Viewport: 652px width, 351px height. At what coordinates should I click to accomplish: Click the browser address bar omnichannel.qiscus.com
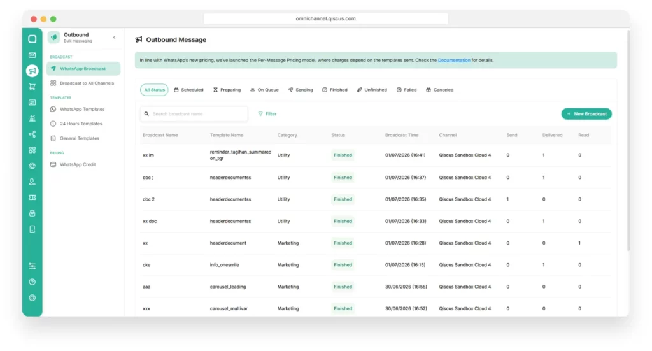click(325, 18)
